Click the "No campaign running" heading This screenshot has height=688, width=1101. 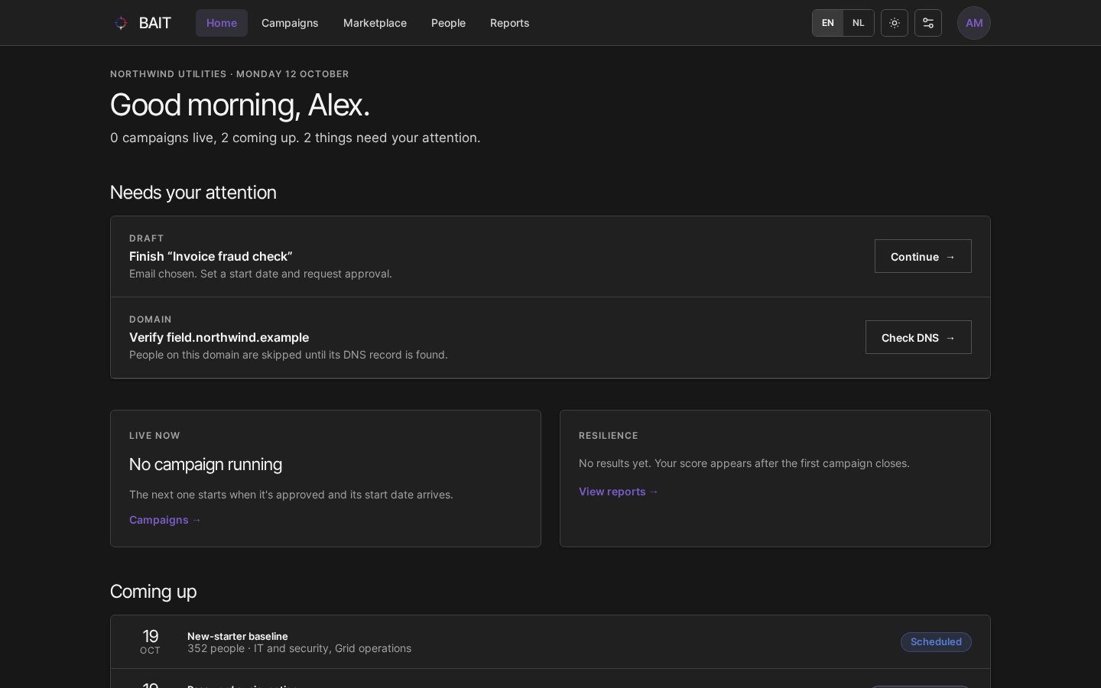coord(206,464)
